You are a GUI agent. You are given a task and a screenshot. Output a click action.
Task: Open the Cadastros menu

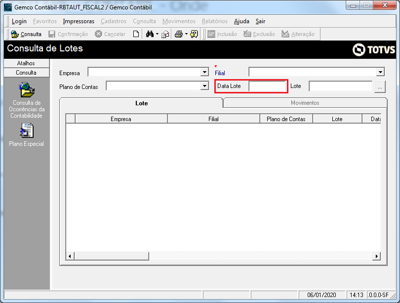click(x=114, y=21)
